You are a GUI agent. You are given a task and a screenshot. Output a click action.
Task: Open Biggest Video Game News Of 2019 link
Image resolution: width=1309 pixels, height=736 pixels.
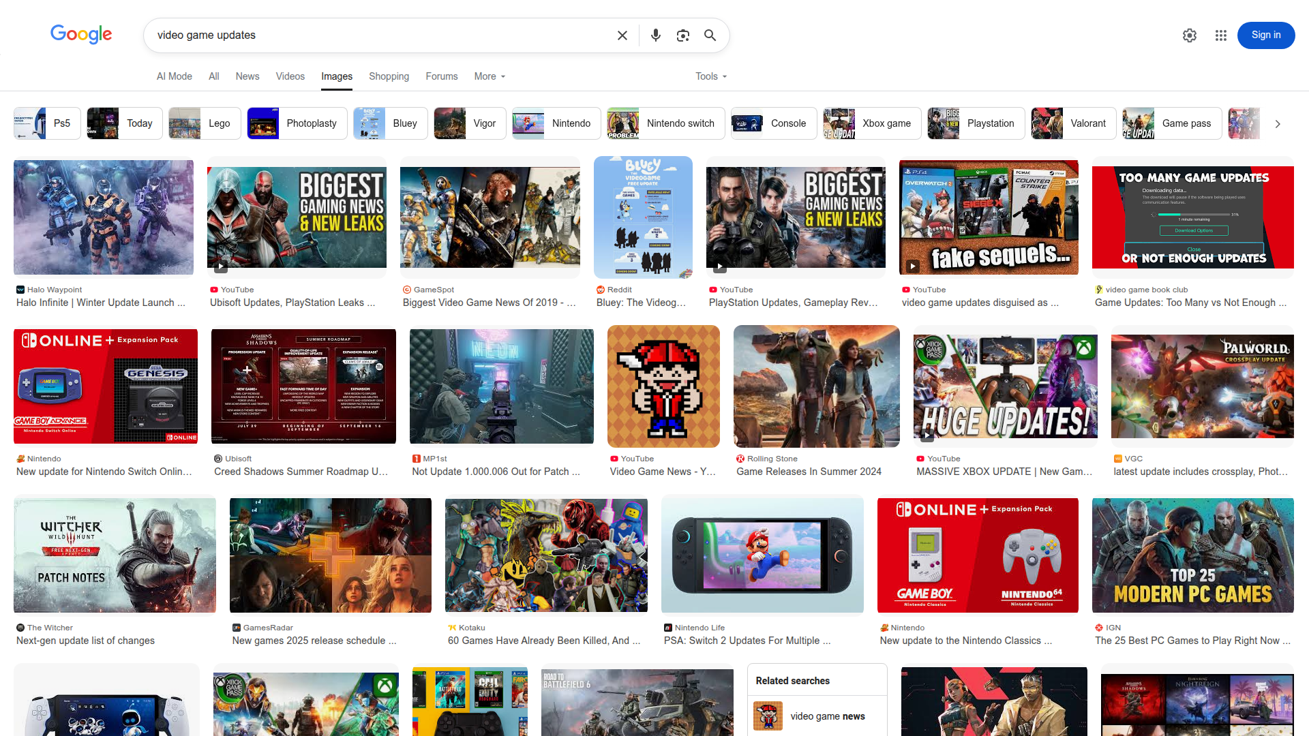[490, 303]
